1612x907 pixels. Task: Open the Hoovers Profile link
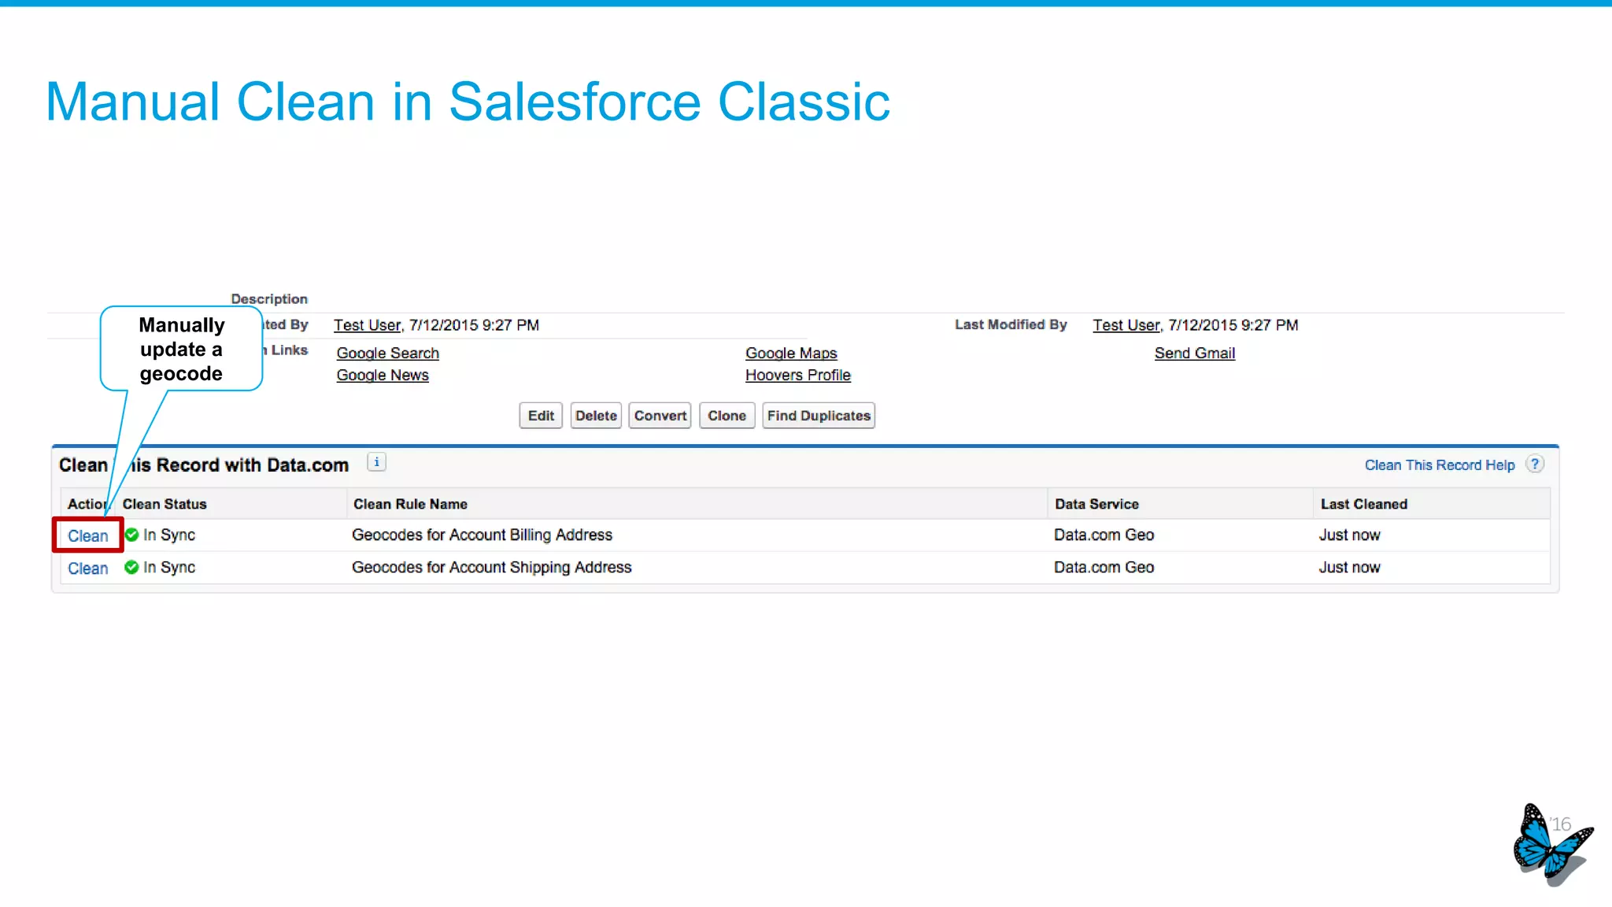point(798,375)
